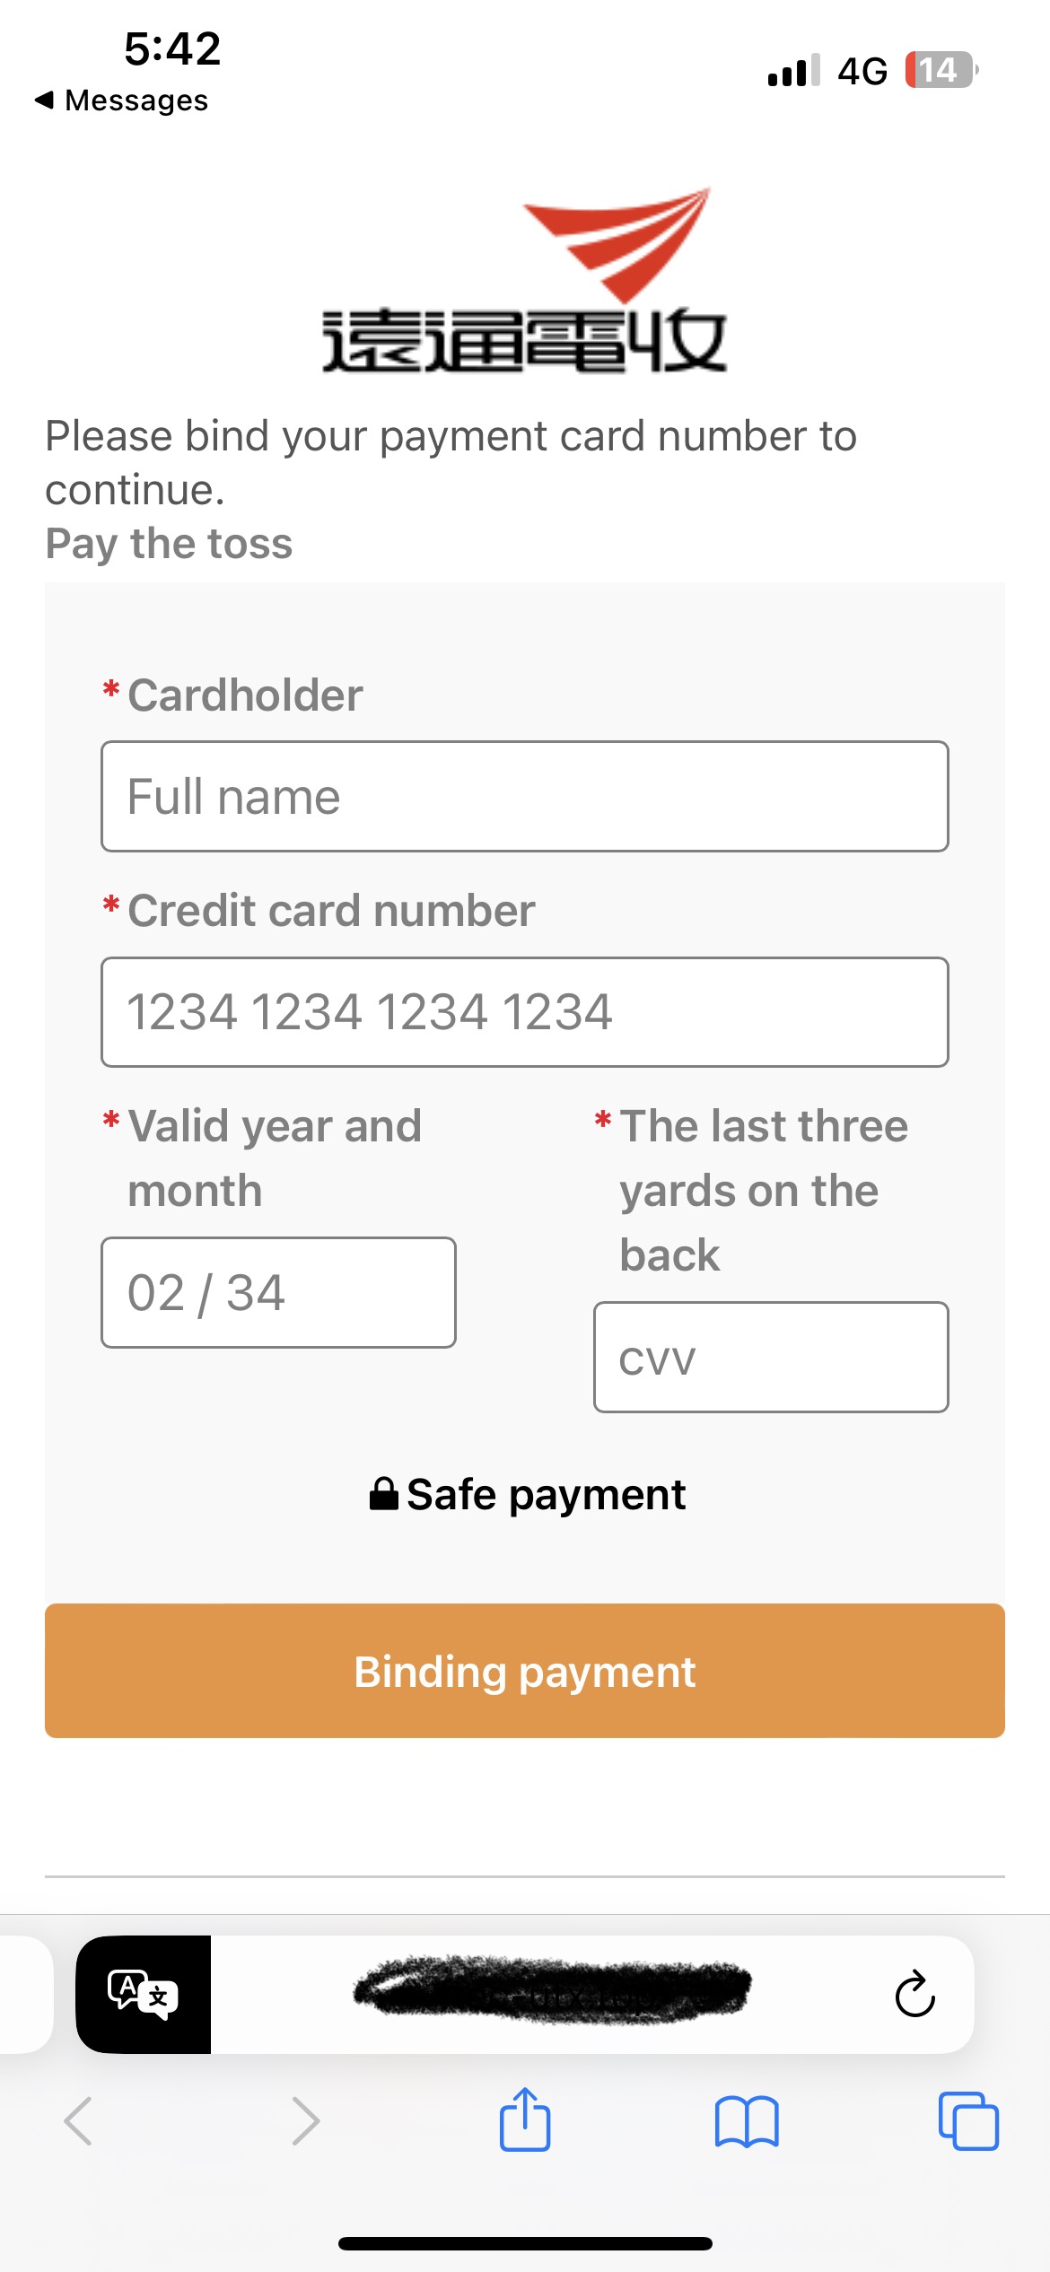
Task: Tap the CVV input box
Action: coord(771,1358)
